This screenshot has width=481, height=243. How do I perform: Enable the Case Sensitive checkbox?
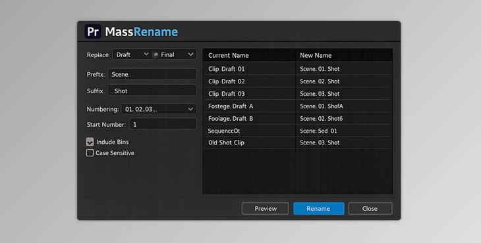tap(90, 153)
